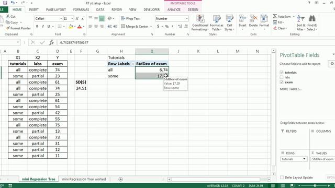Switch to mini Regression Tree worked sheet
The image size is (335, 188).
84,179
